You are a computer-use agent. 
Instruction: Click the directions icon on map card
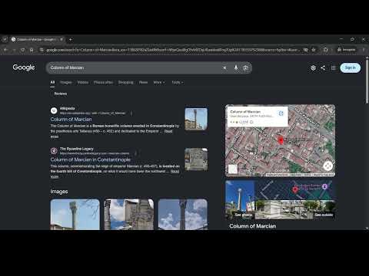point(281,113)
